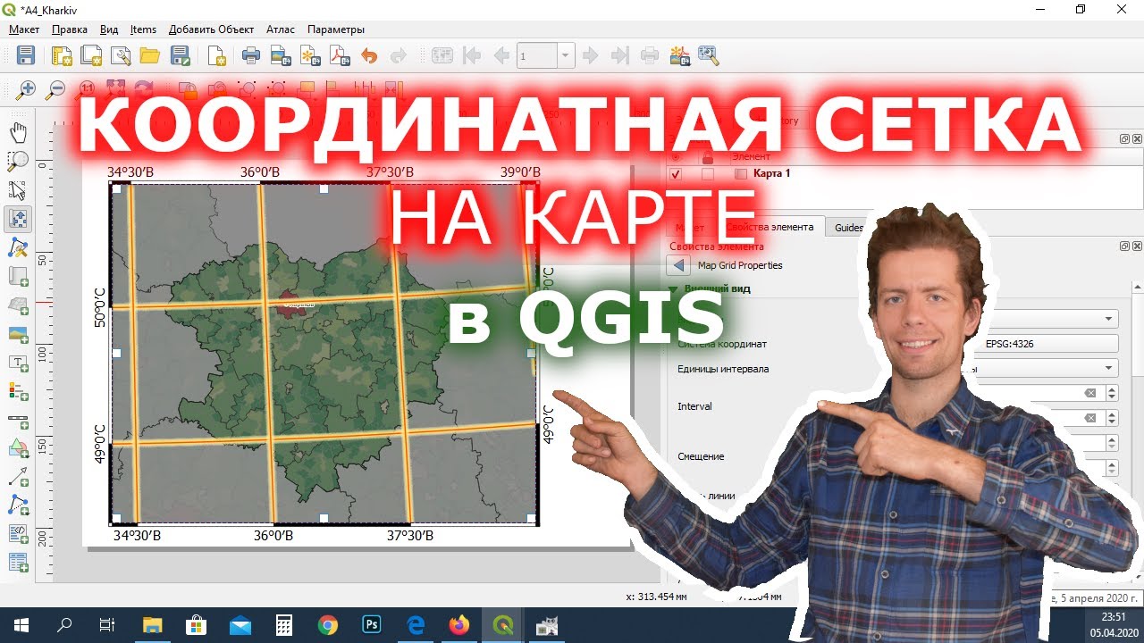The height and width of the screenshot is (643, 1144).
Task: Zoom in on the layout
Action: coord(26,88)
